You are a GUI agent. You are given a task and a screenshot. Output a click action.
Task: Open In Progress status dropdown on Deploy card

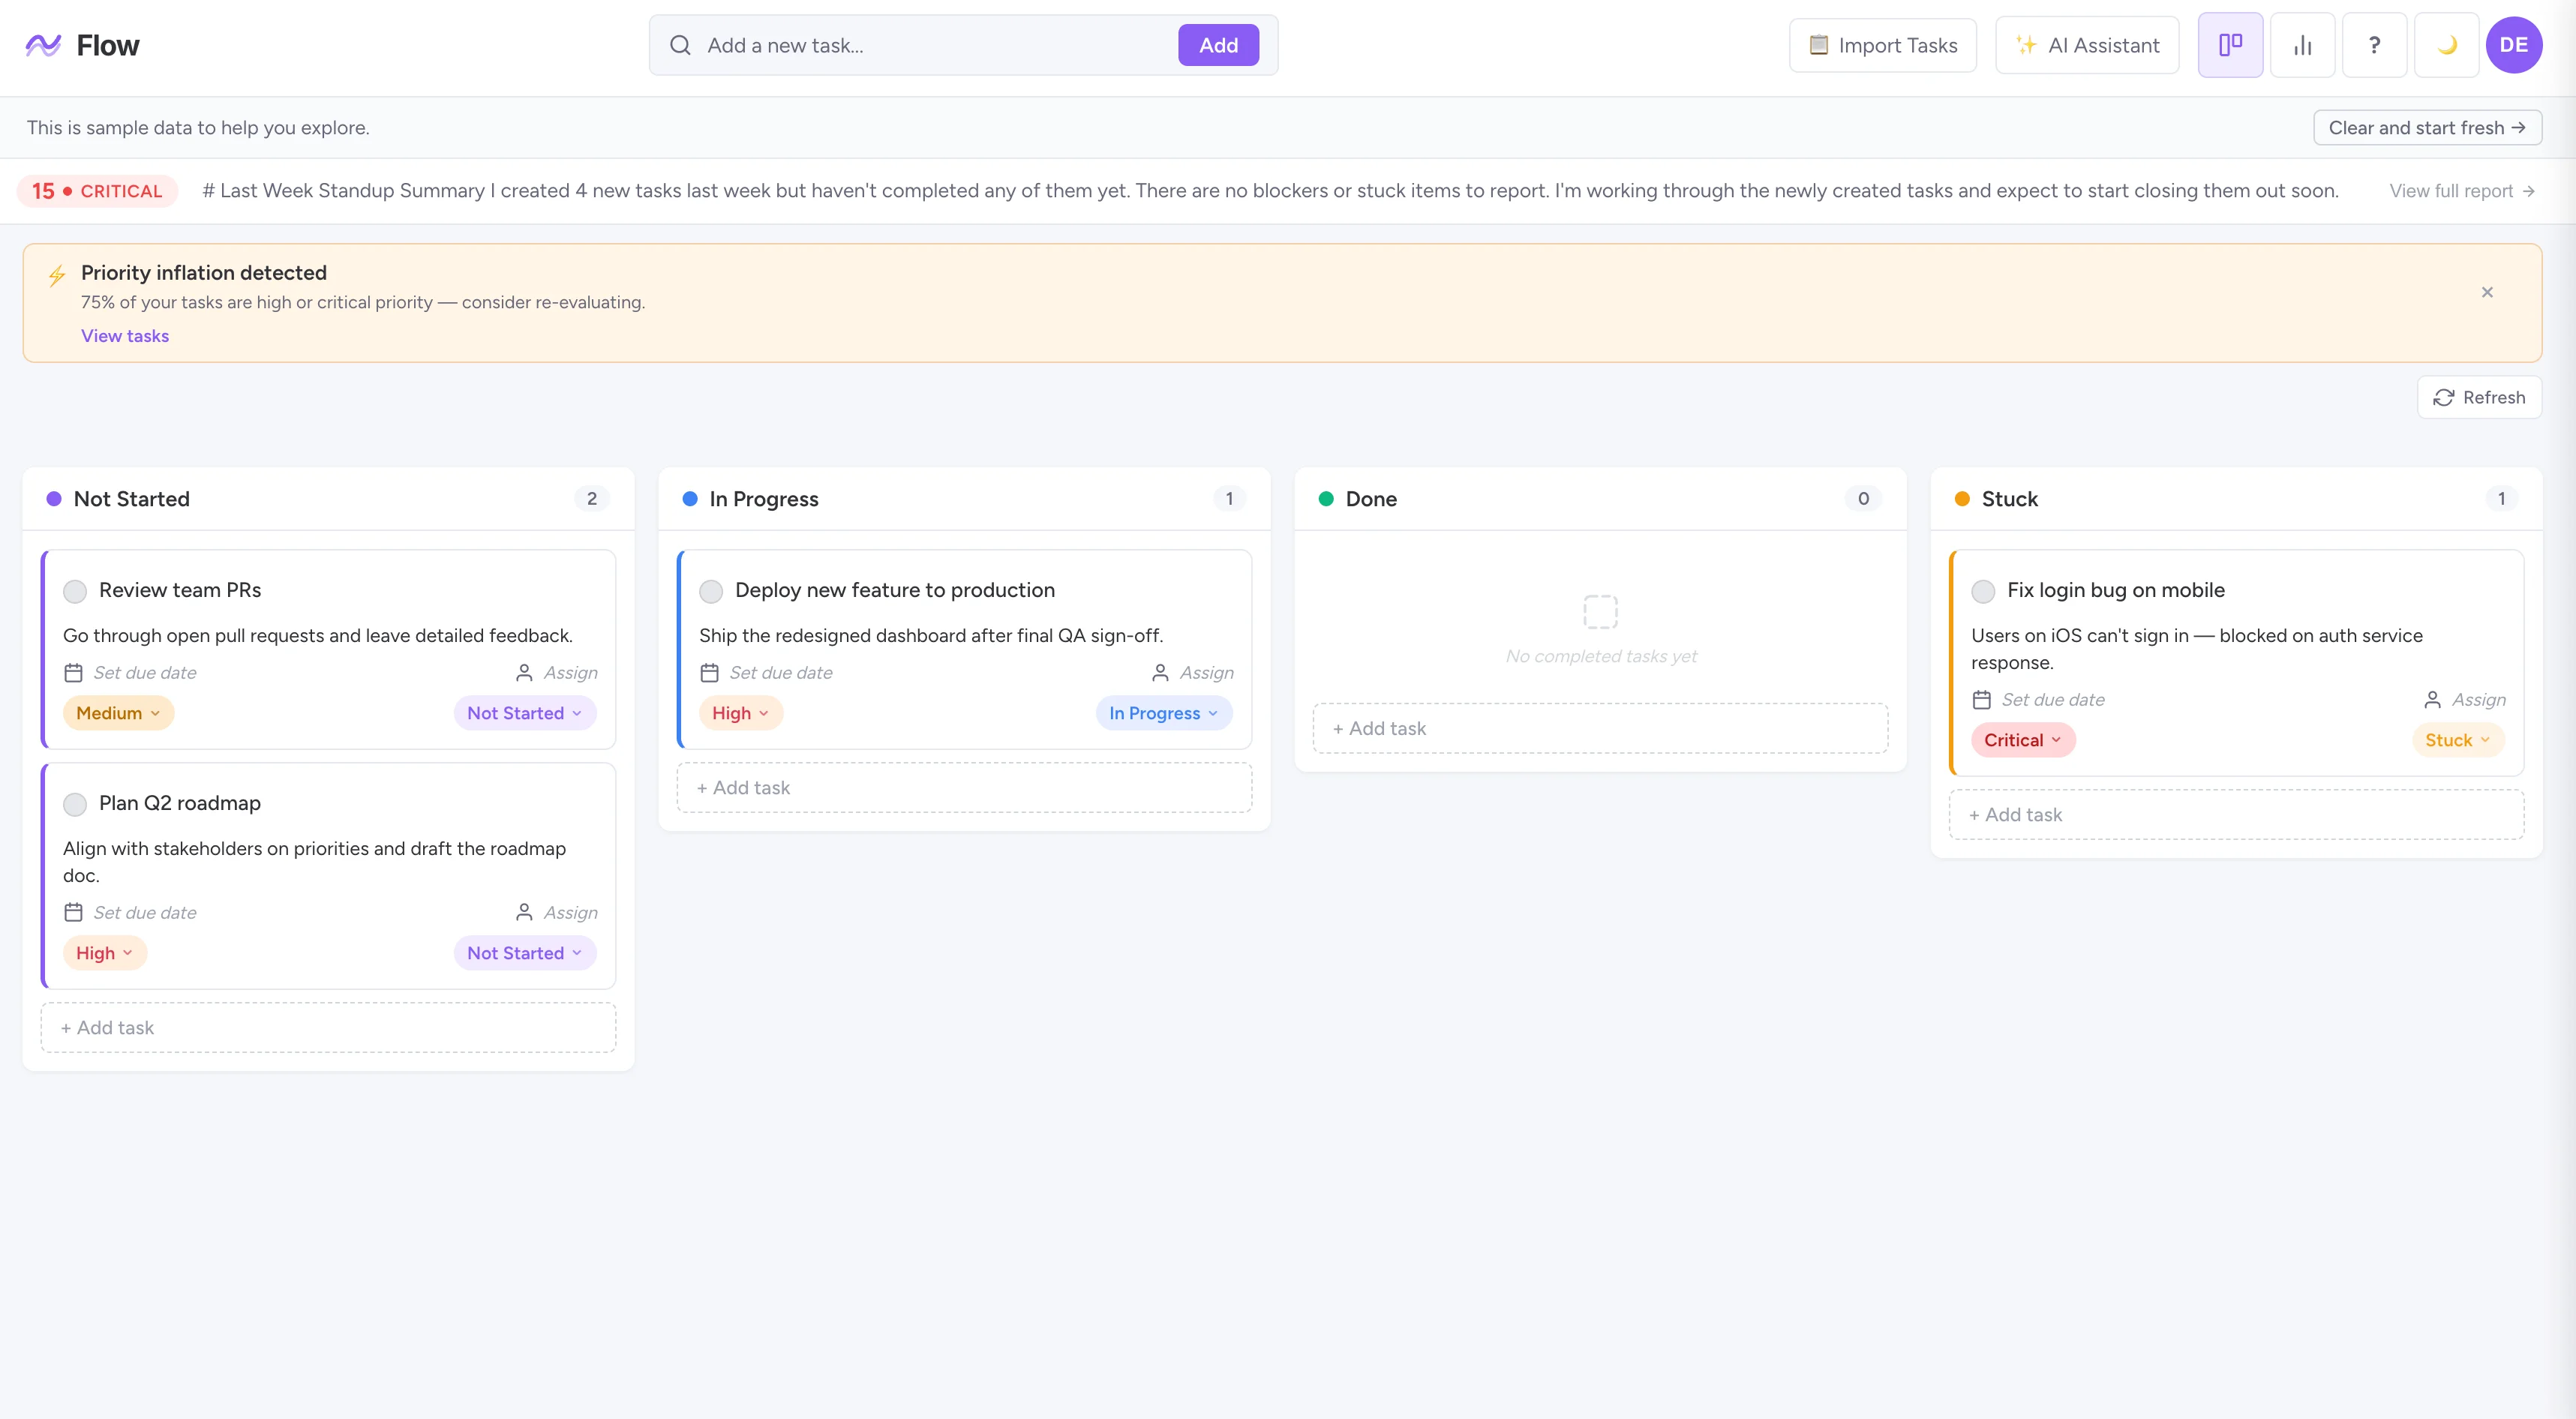click(1164, 713)
